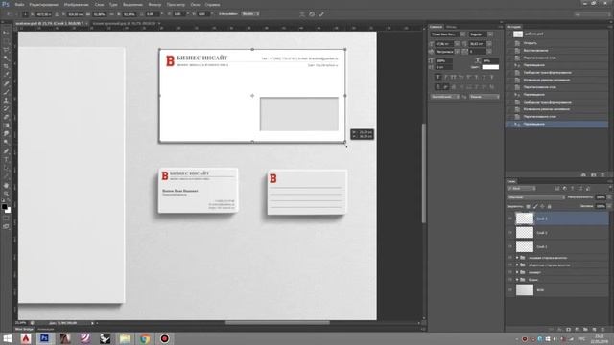614x345 pixels.
Task: Select the Hand tool
Action: [6, 185]
